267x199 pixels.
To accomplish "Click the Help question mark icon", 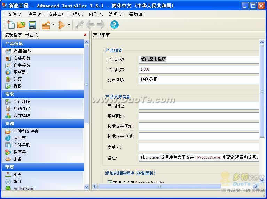I will click(114, 25).
